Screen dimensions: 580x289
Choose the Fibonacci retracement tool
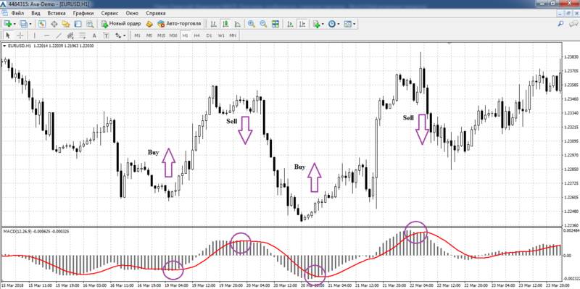tap(82, 35)
